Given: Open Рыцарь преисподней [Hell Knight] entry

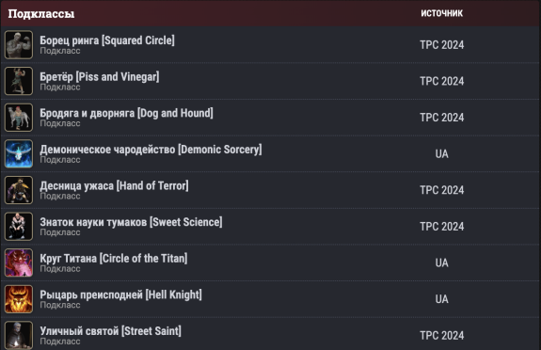Looking at the screenshot, I should (120, 294).
